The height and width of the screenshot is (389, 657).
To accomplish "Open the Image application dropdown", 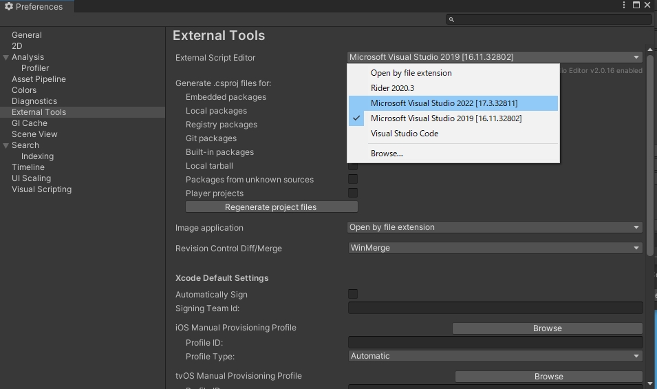I will coord(495,227).
